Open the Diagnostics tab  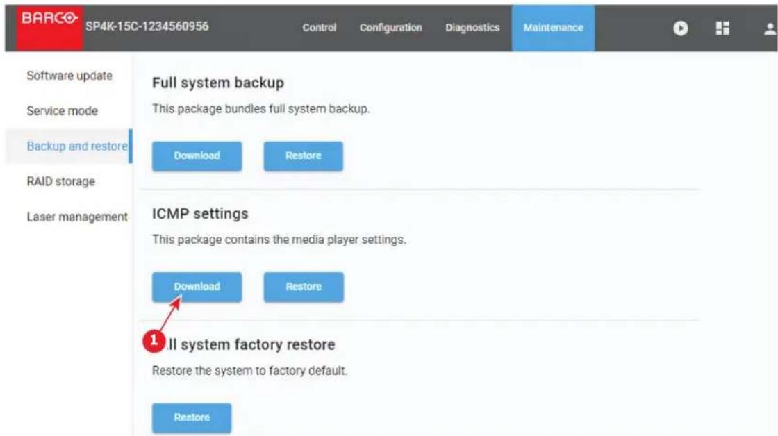pos(472,28)
